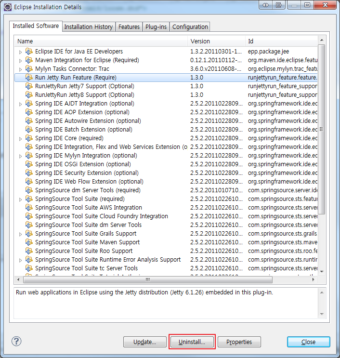
Task: Open Properties for the selected feature
Action: tap(239, 342)
